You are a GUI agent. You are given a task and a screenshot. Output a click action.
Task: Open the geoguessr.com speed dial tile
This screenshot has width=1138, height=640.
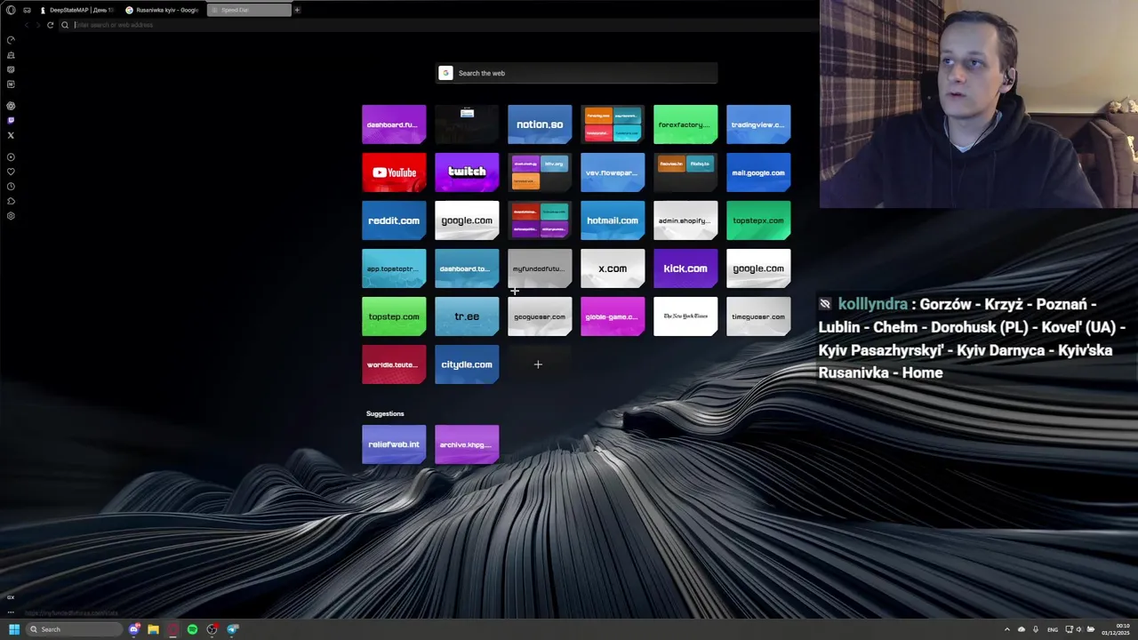point(540,316)
